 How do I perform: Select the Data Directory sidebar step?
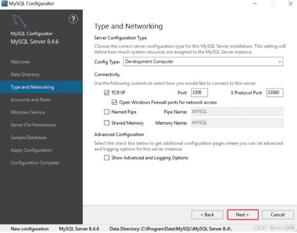click(x=25, y=75)
